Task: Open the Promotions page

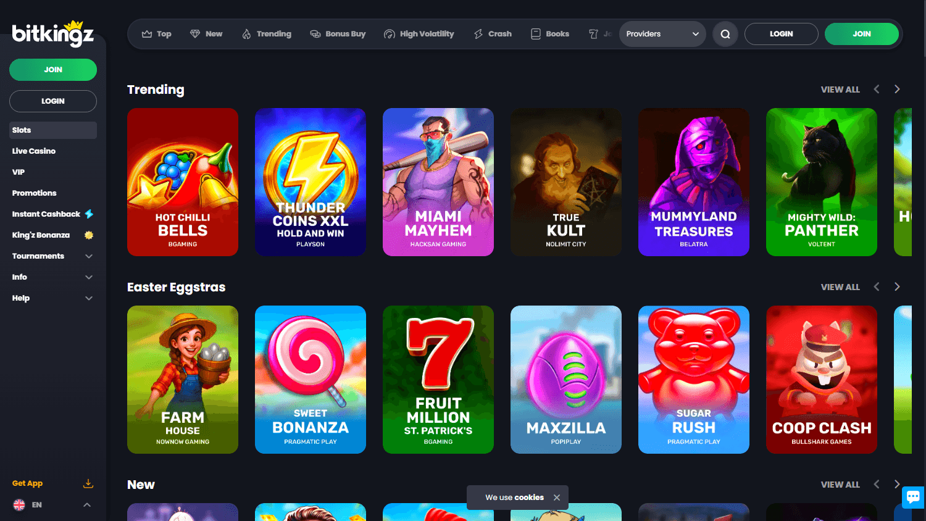Action: 34,193
